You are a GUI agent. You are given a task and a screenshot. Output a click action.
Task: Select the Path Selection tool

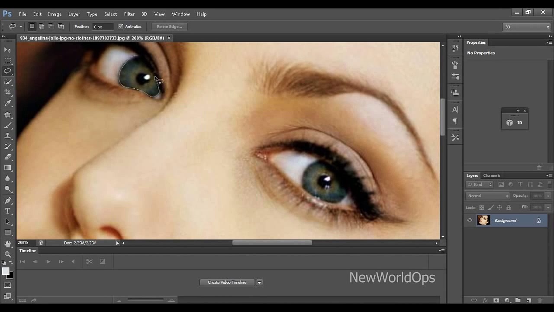[x=8, y=221]
